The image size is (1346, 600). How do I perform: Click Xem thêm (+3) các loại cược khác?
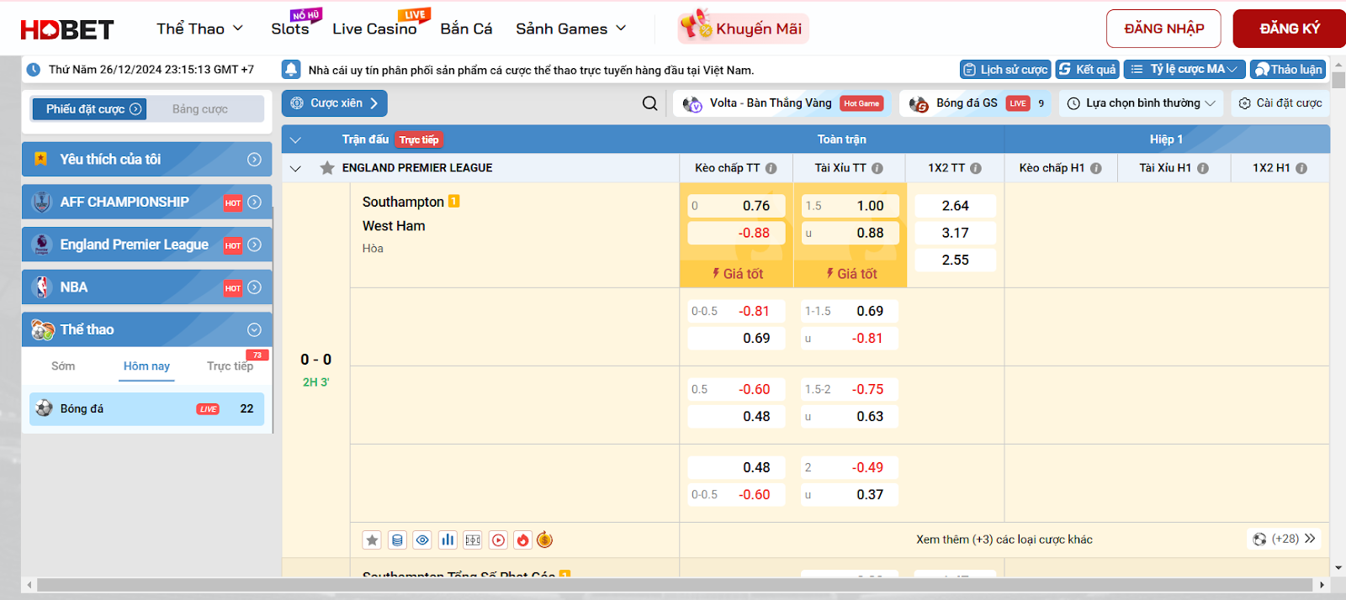(1004, 539)
